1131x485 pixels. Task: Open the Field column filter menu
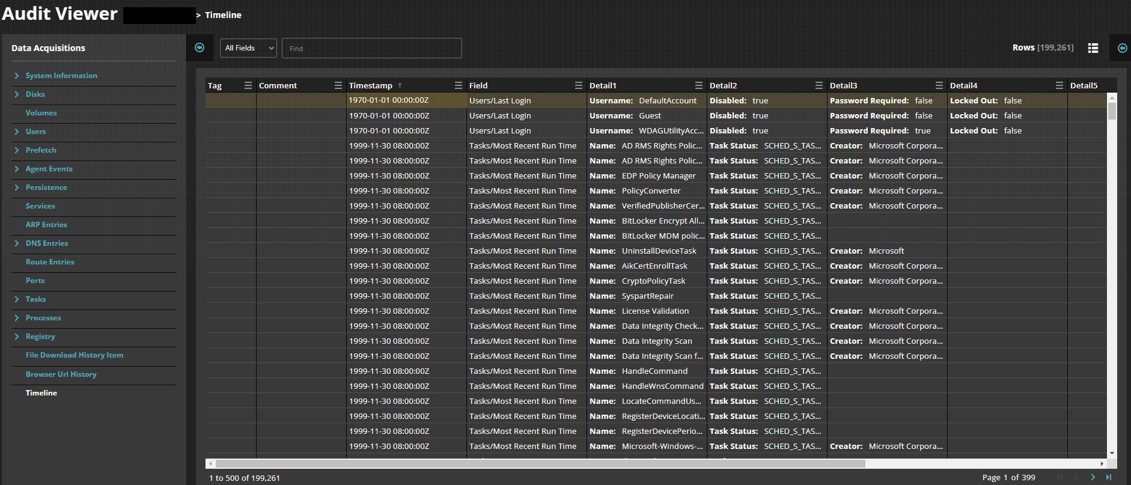coord(578,85)
